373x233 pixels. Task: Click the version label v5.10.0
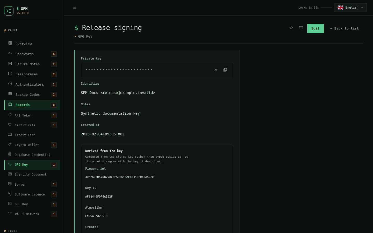(x=23, y=13)
